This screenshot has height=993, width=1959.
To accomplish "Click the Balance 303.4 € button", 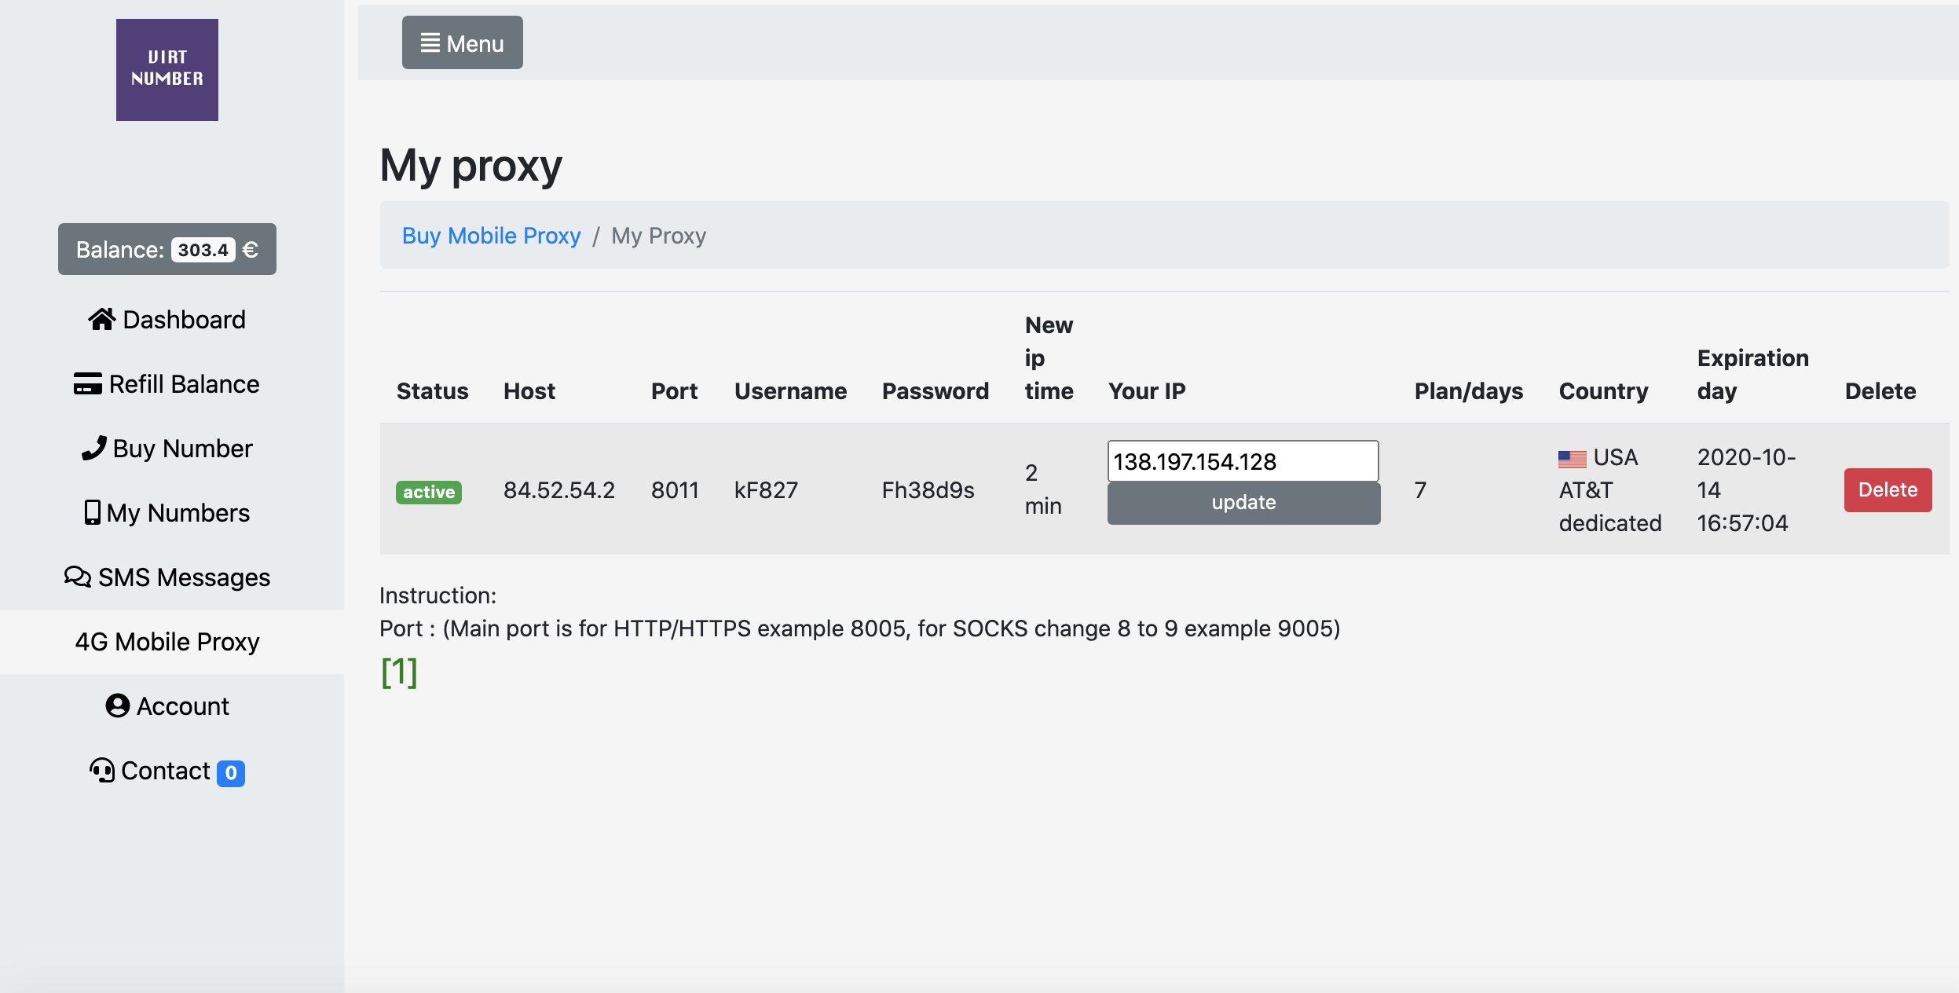I will click(x=167, y=249).
